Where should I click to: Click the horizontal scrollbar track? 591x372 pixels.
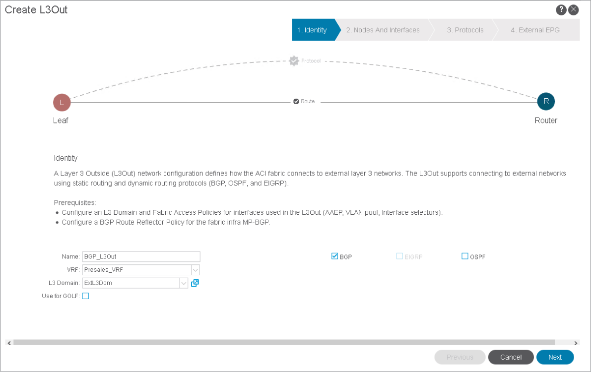tap(284, 342)
